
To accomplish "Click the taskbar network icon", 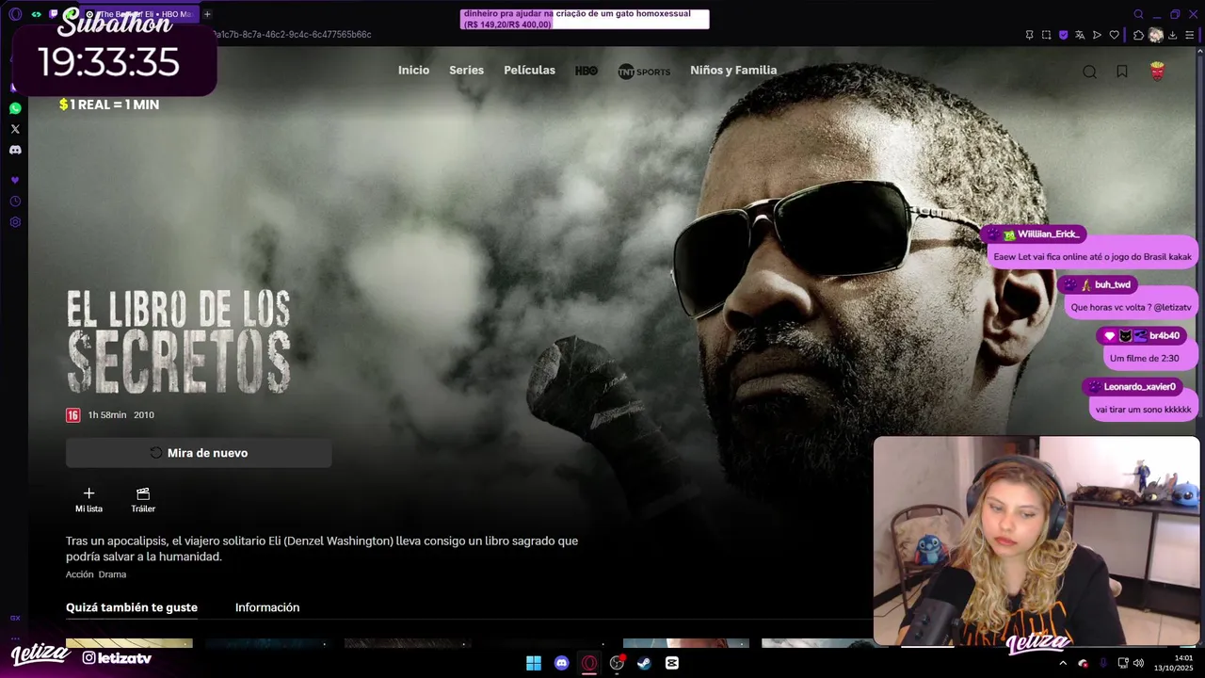I will pyautogui.click(x=1122, y=663).
